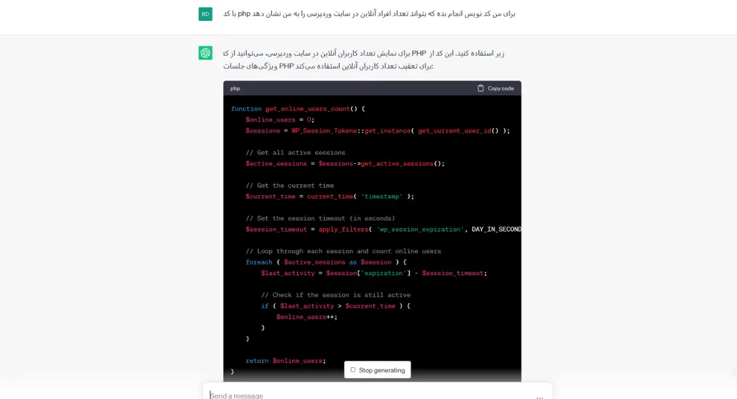Click comment 'Get the current time'
Viewport: 737px width, 399px height.
pyautogui.click(x=290, y=185)
